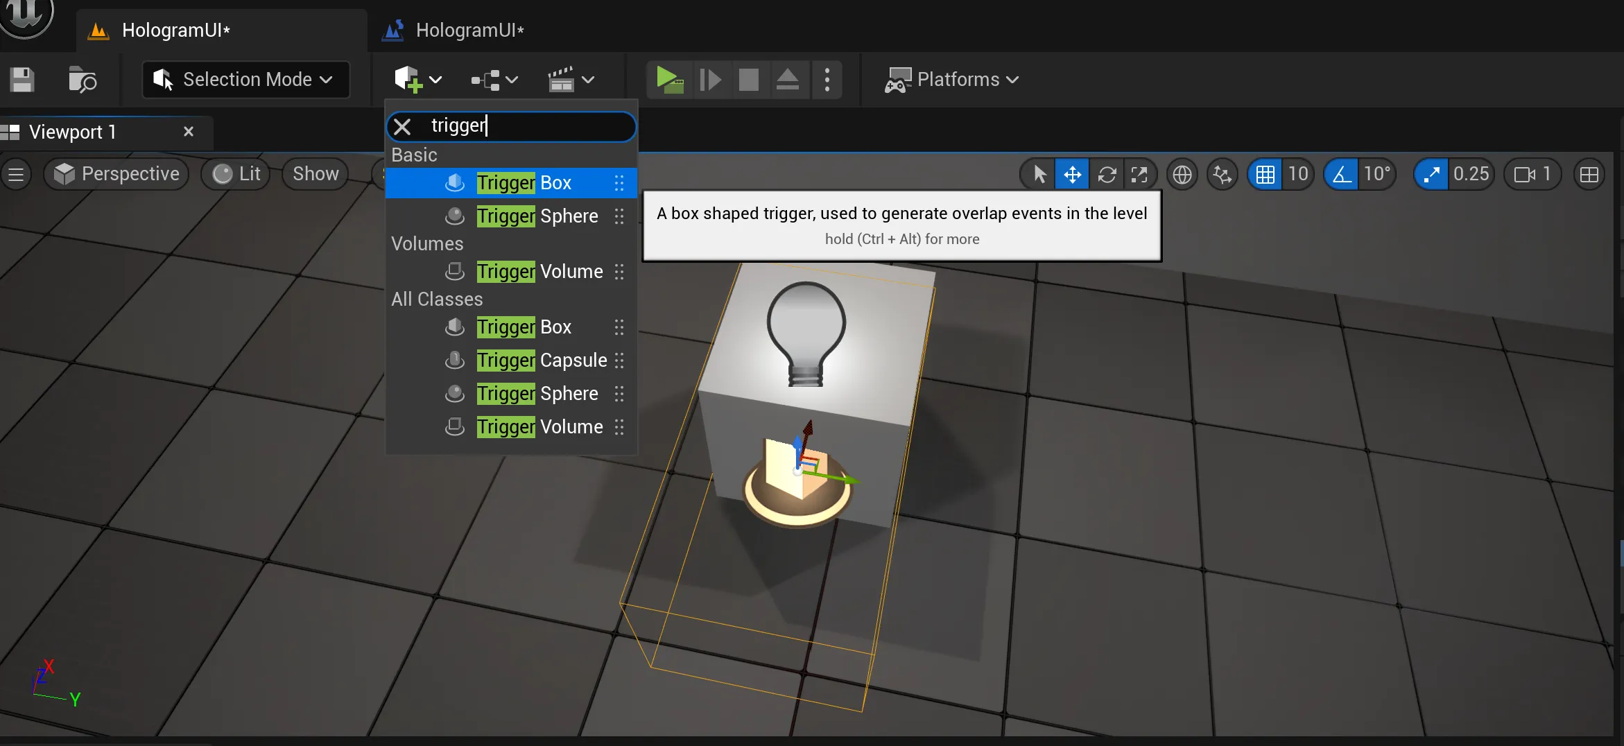Select the translate (move) gizmo tool

pos(1072,174)
